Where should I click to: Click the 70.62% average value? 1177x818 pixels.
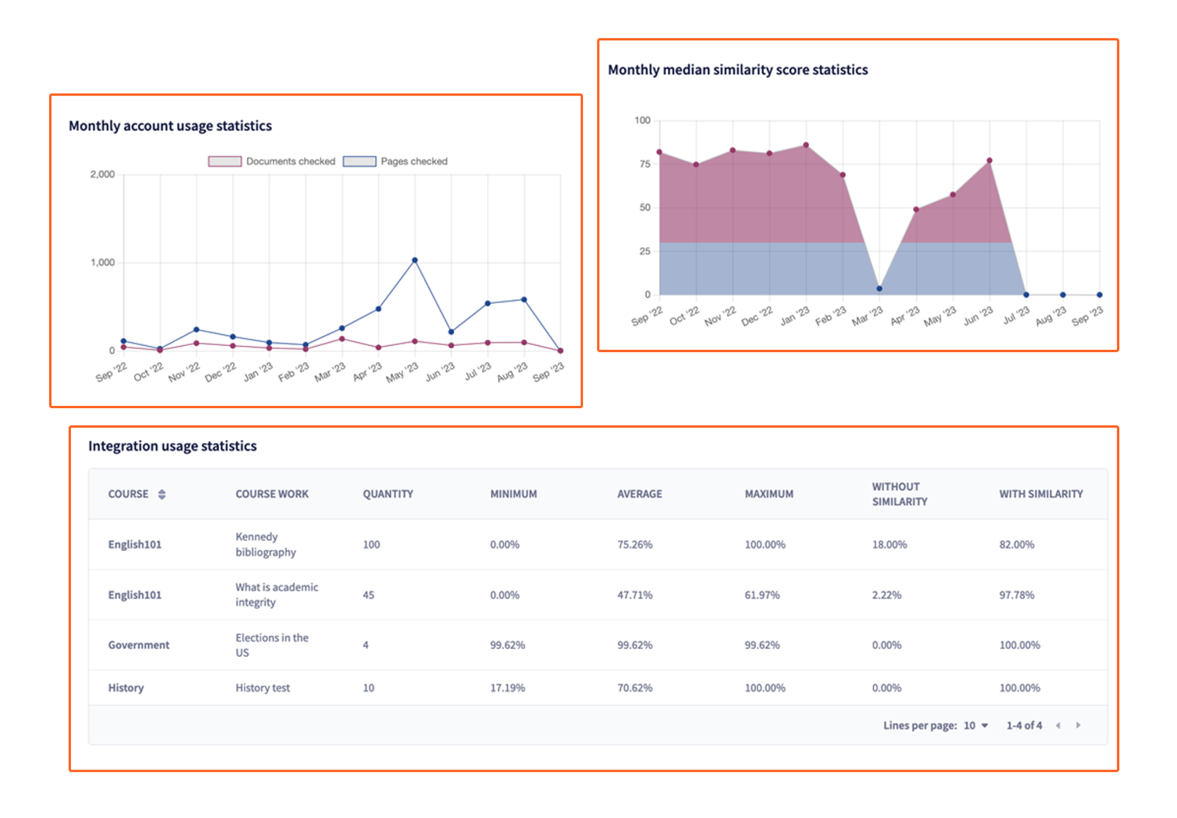[635, 688]
